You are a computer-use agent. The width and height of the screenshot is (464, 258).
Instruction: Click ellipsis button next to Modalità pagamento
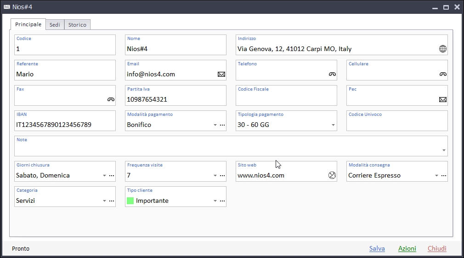point(222,125)
